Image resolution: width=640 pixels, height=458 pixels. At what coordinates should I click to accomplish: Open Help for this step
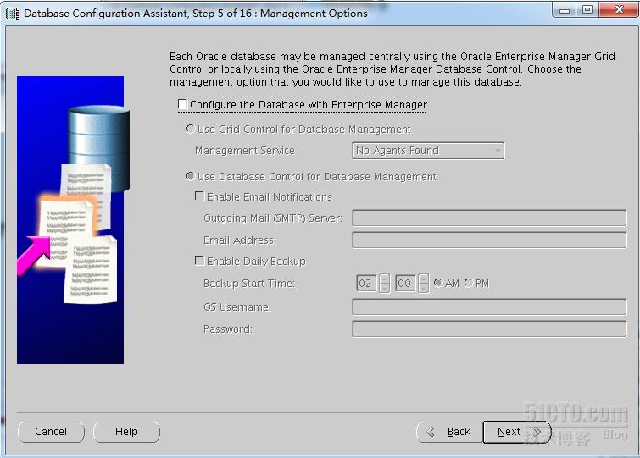point(126,432)
